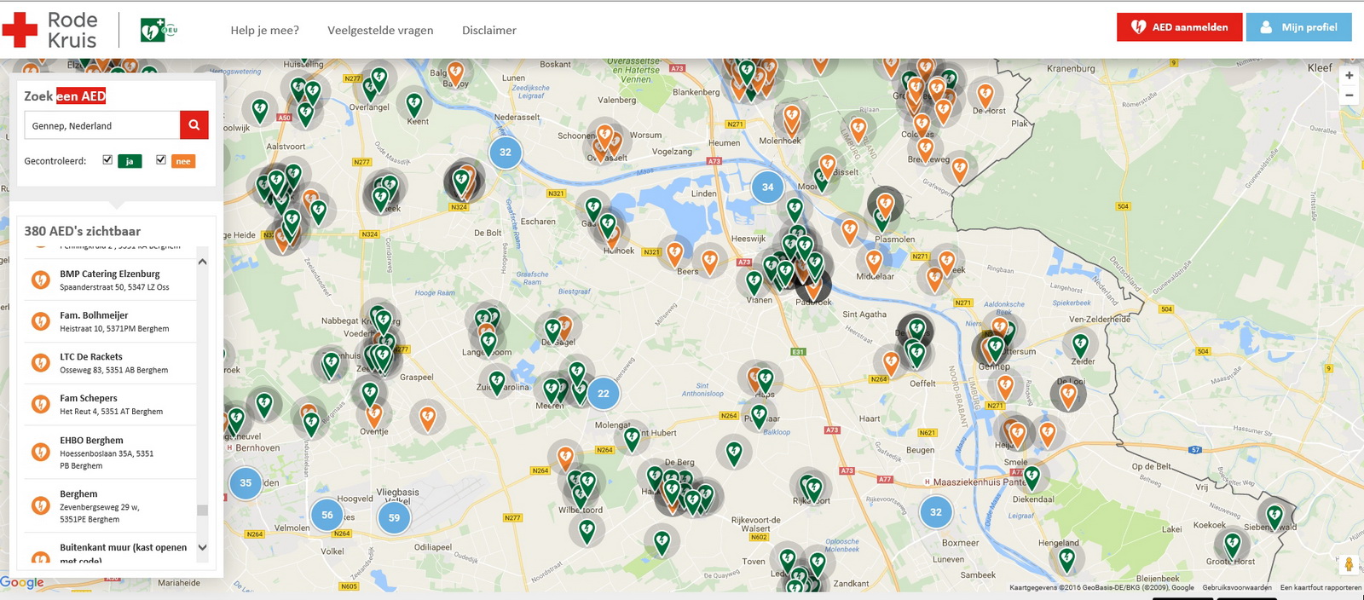Select the green AED marker at Vianen
Image resolution: width=1364 pixels, height=600 pixels.
pos(754,281)
